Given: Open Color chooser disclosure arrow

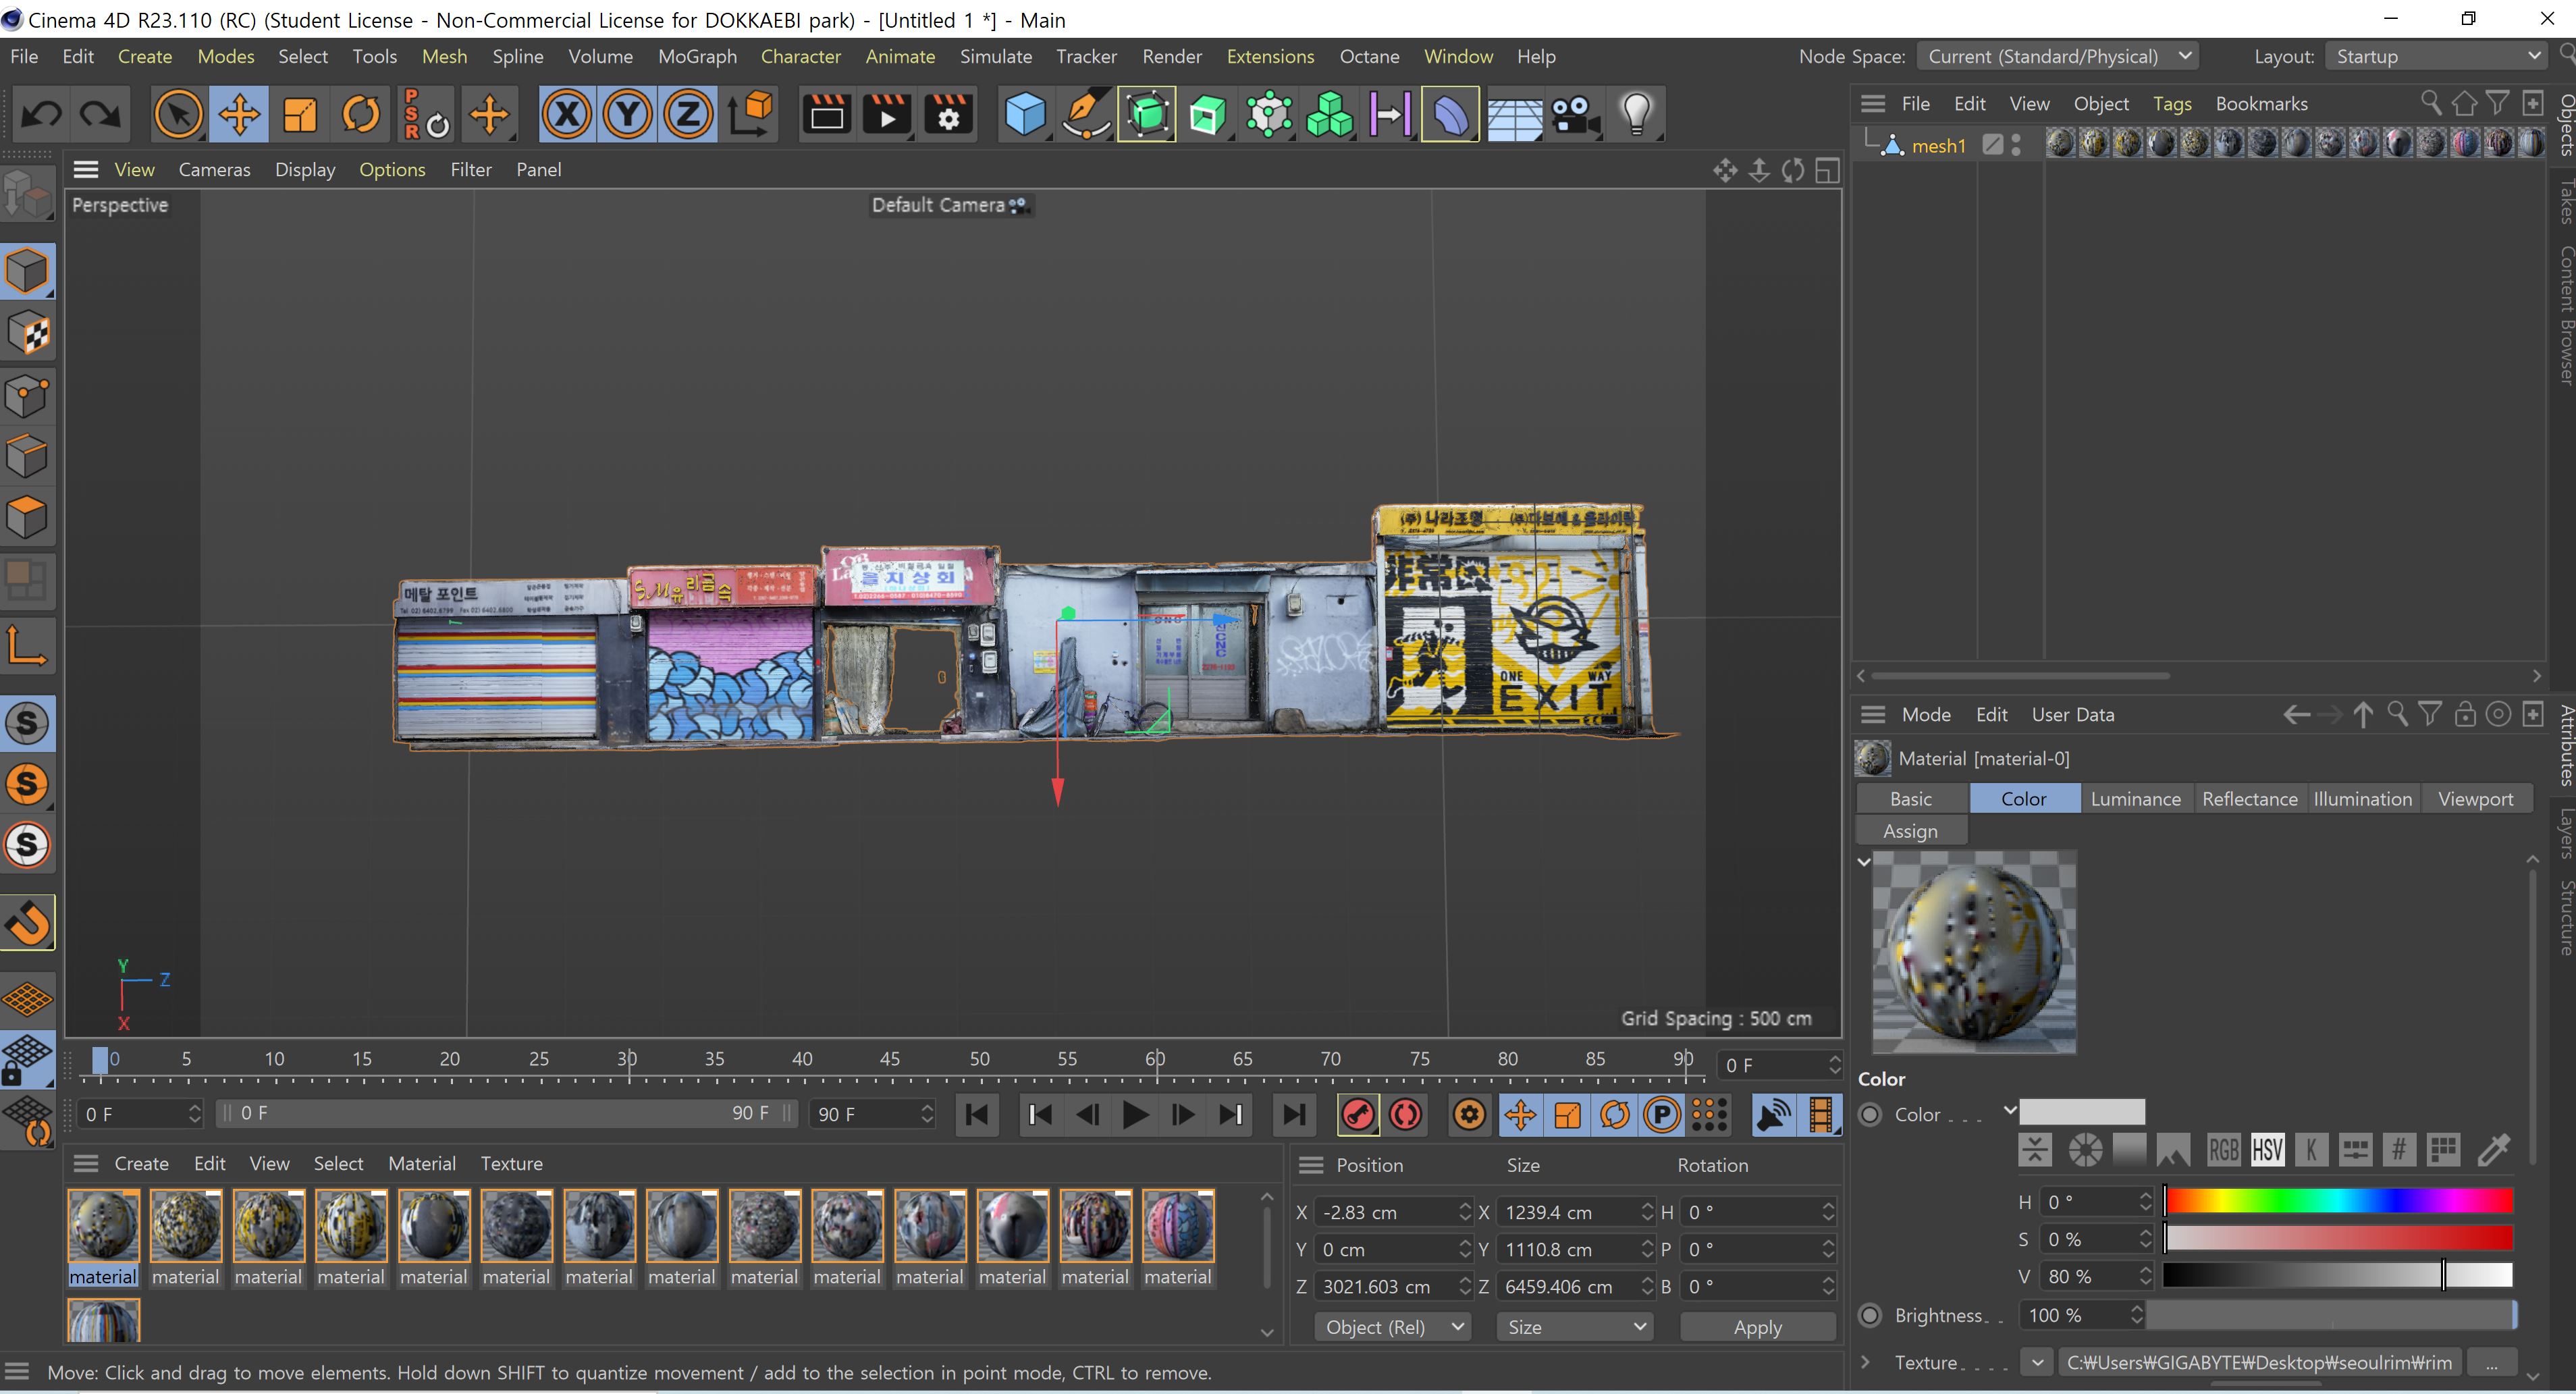Looking at the screenshot, I should pos(2010,1110).
